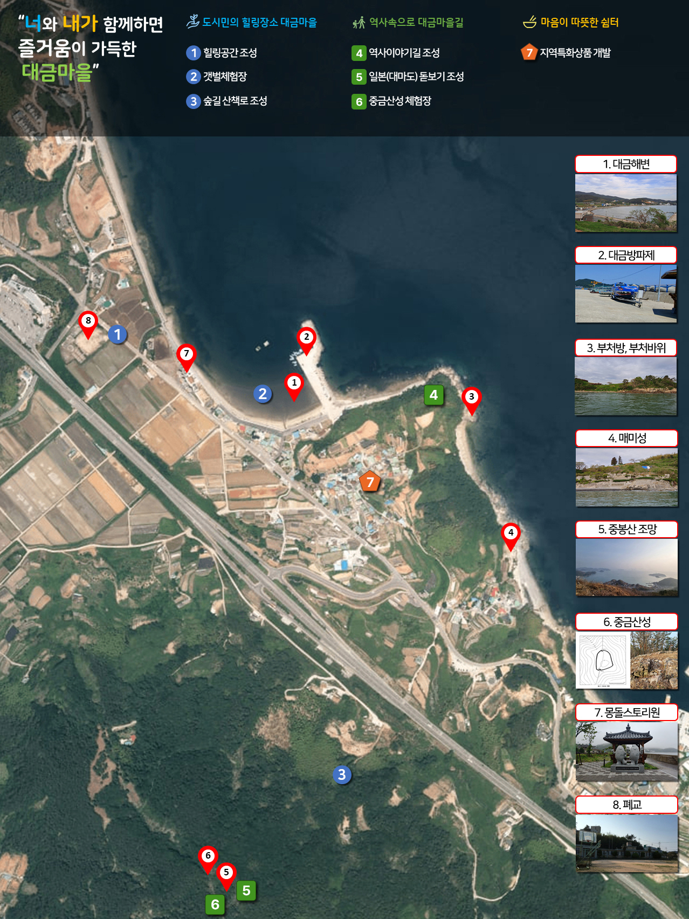Select red pin 2 on the breakwater
This screenshot has height=919, width=689.
[x=306, y=338]
